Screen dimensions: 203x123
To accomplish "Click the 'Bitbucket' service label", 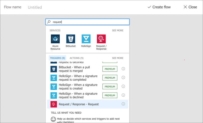I will [x=71, y=46].
